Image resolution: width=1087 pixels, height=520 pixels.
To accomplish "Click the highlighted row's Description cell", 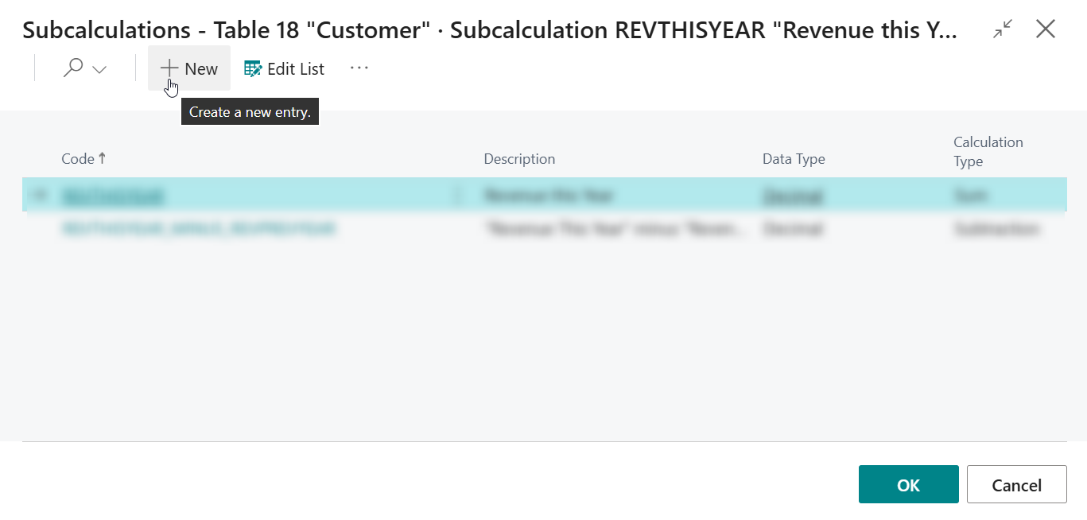I will pos(549,195).
